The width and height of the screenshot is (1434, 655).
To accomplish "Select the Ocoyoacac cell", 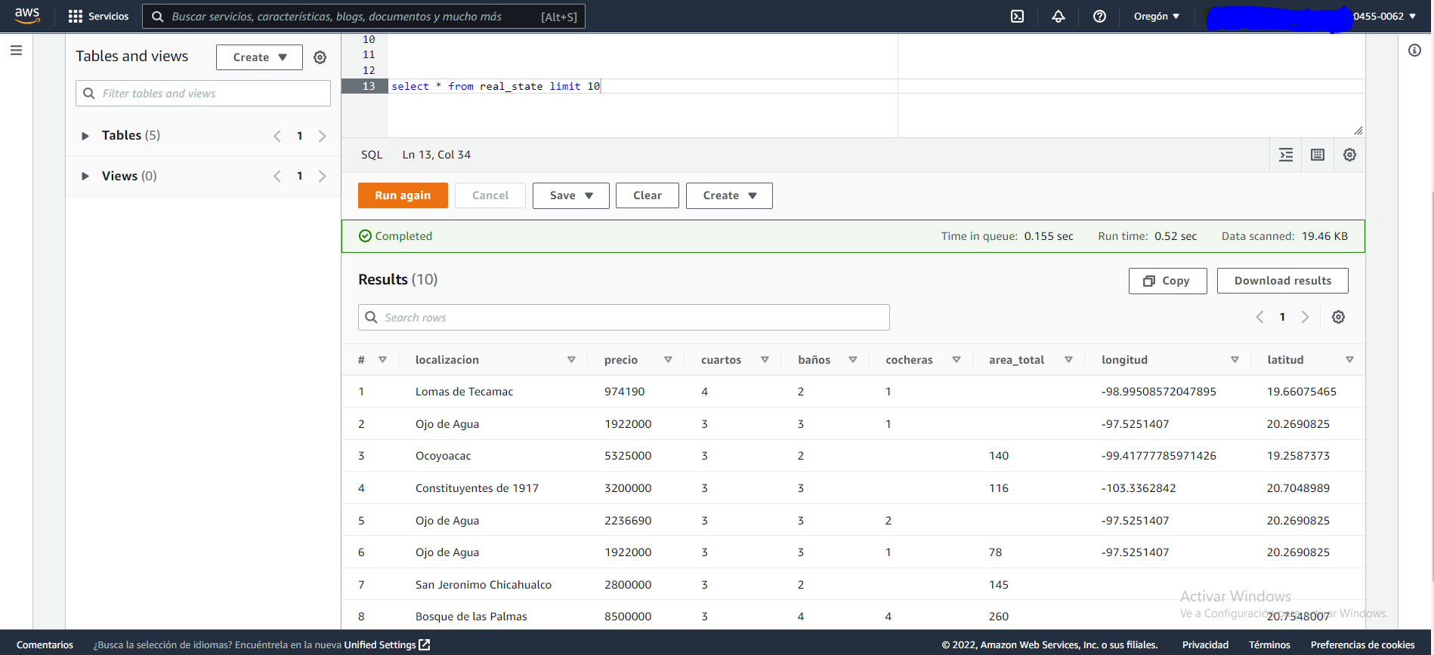I will tap(443, 456).
